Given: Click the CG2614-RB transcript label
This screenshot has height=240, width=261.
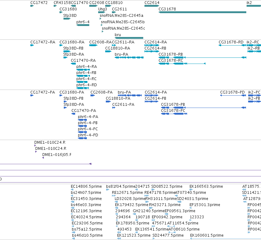Looking at the screenshot, I should (x=155, y=48).
